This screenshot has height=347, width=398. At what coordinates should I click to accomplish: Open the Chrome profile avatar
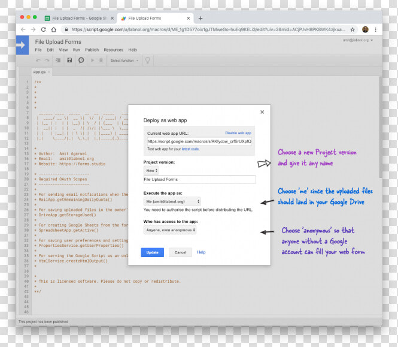[365, 29]
